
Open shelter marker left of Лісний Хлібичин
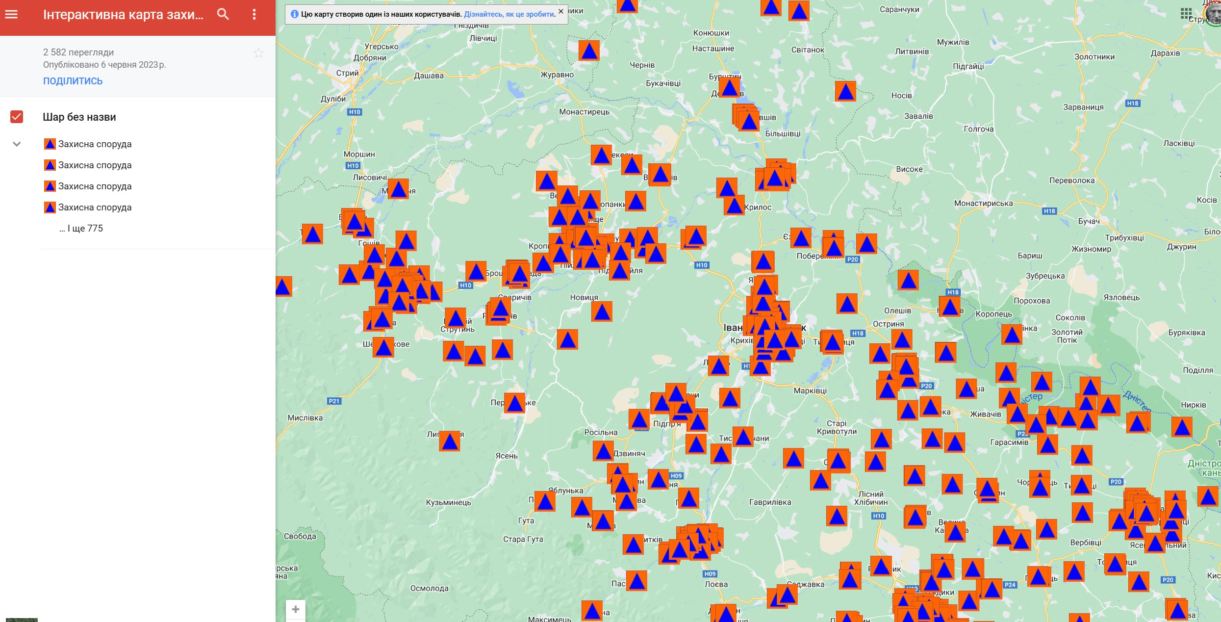point(837,516)
